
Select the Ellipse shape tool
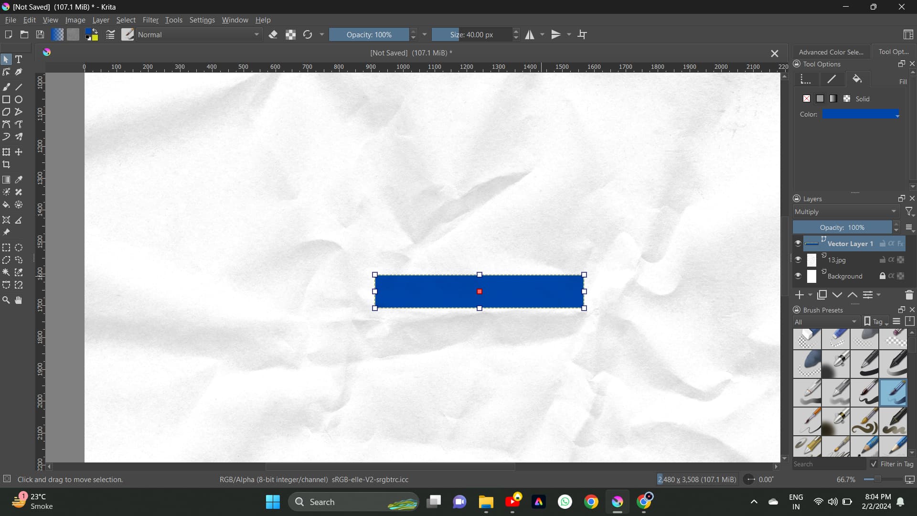(19, 99)
